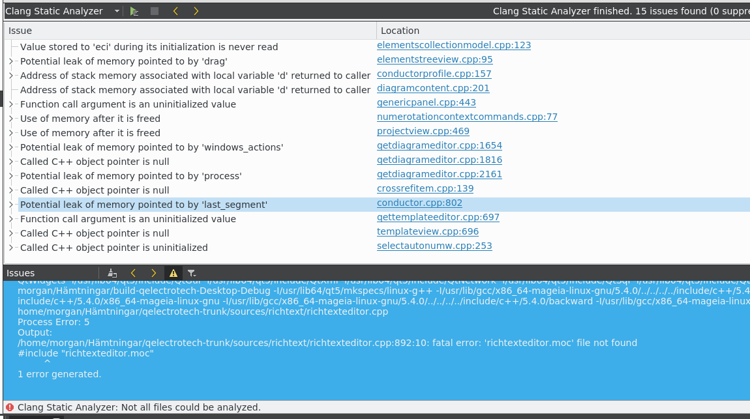The width and height of the screenshot is (750, 419).
Task: Expand the 'Use of memory after it is freed' entry
Action: [x=10, y=119]
